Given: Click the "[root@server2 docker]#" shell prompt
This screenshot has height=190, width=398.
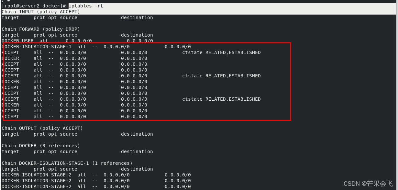Looking at the screenshot, I should pyautogui.click(x=34, y=6).
